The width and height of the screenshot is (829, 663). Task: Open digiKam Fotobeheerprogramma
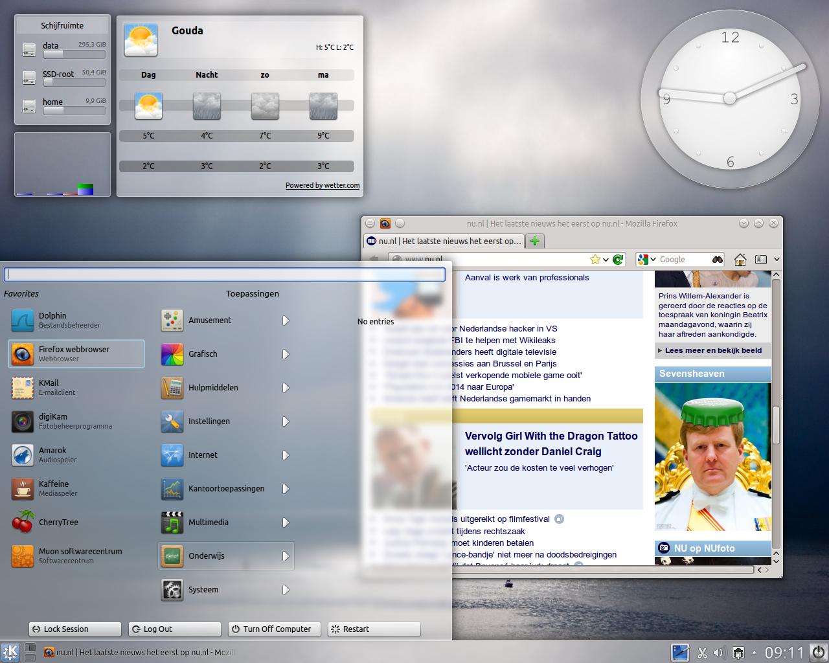pyautogui.click(x=76, y=421)
